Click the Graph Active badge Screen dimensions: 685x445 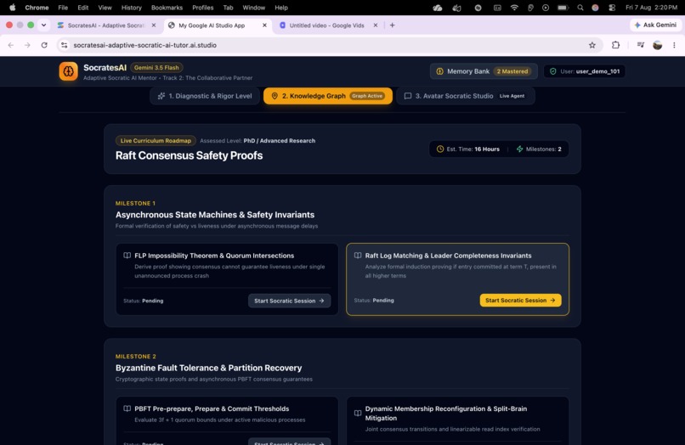click(367, 96)
